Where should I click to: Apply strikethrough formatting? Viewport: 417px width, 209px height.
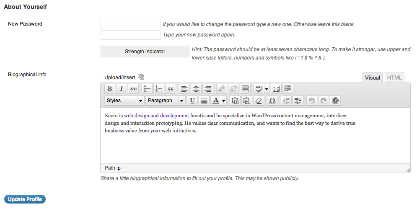[133, 89]
